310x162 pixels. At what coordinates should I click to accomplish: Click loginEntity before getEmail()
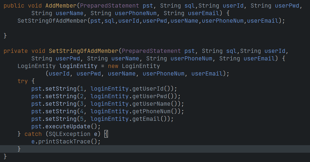110,119
